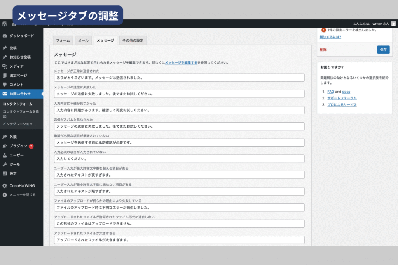The height and width of the screenshot is (265, 398).
Task: Select コンタクトフォームを追加 submenu item
Action: (21, 114)
